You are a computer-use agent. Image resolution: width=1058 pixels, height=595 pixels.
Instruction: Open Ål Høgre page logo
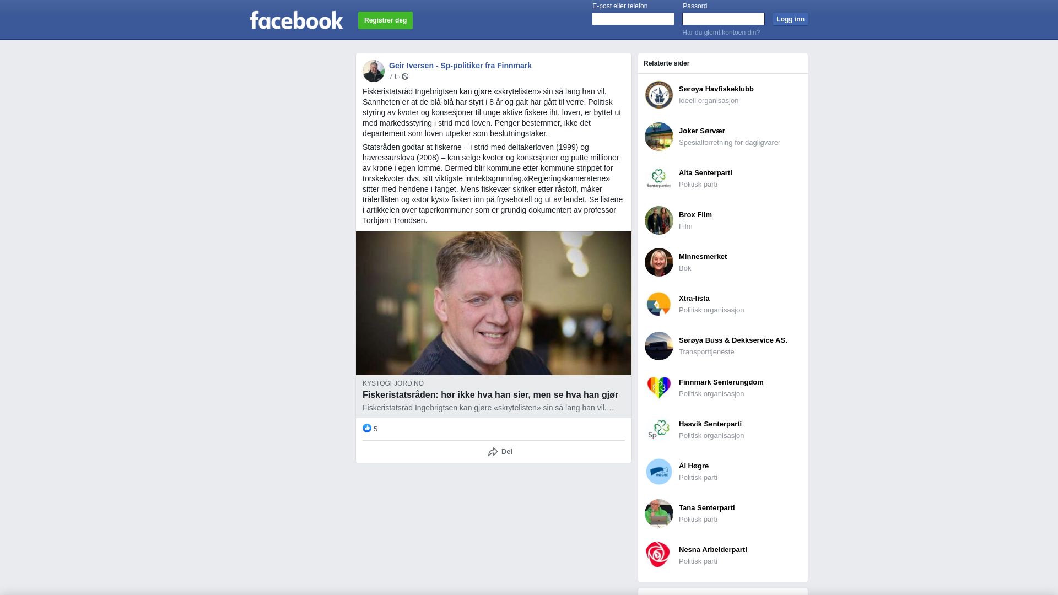click(659, 472)
